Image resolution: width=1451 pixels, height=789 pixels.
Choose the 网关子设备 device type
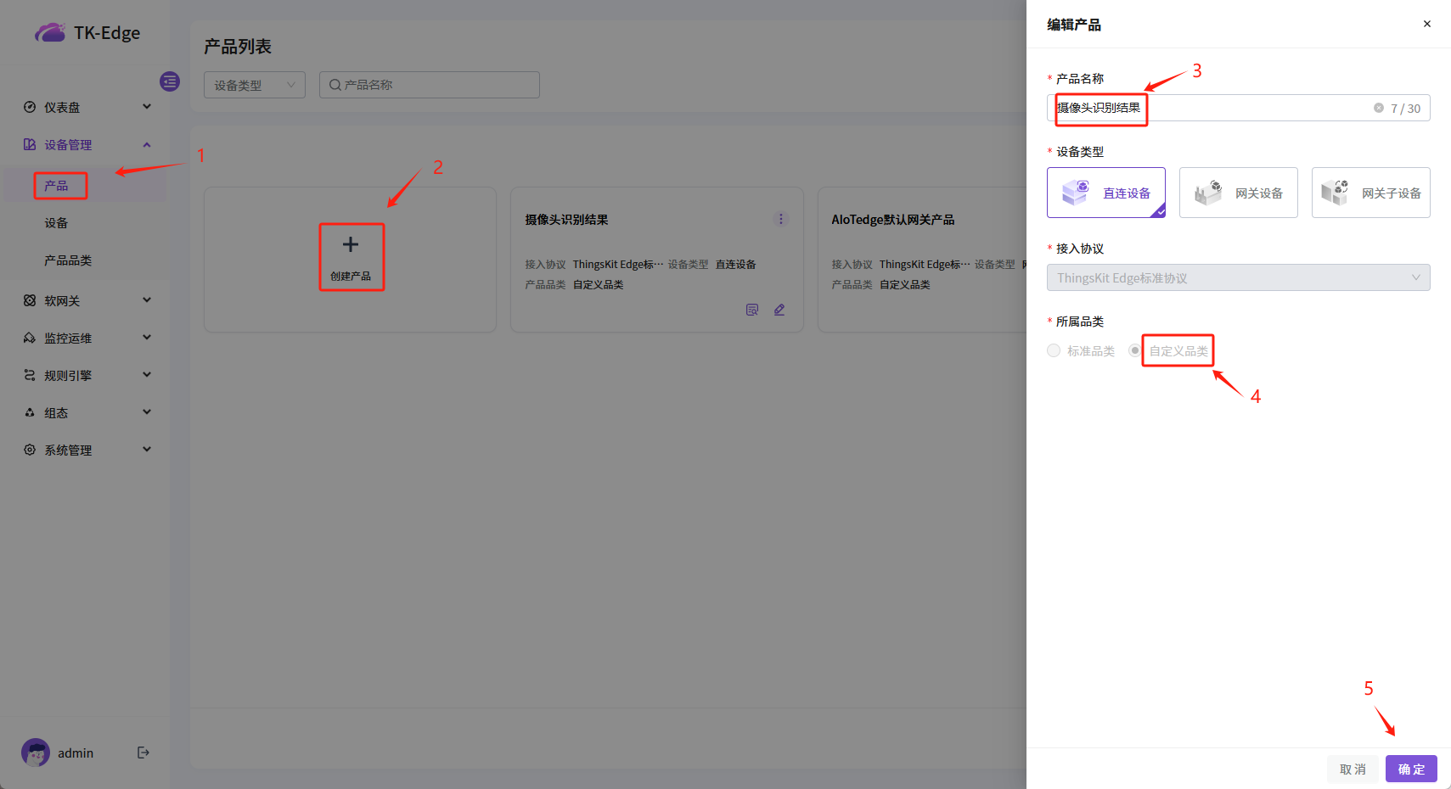pos(1370,193)
